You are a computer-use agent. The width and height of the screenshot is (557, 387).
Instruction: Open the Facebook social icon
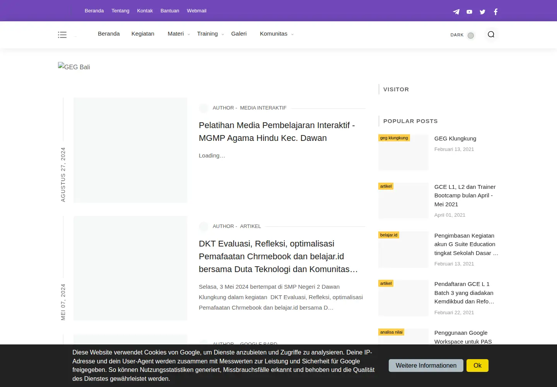tap(495, 12)
